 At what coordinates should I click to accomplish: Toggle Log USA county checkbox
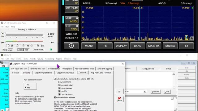click(59, 94)
